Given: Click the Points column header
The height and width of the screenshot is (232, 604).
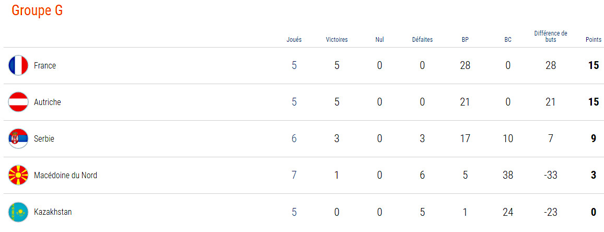Looking at the screenshot, I should point(593,40).
